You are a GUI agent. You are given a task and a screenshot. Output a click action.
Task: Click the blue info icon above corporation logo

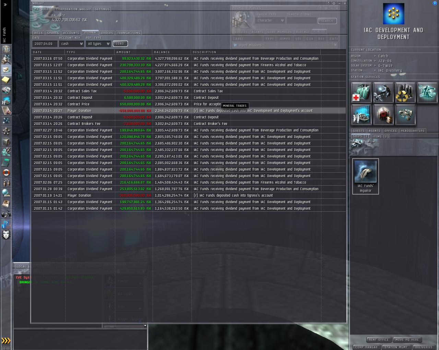[x=435, y=3]
